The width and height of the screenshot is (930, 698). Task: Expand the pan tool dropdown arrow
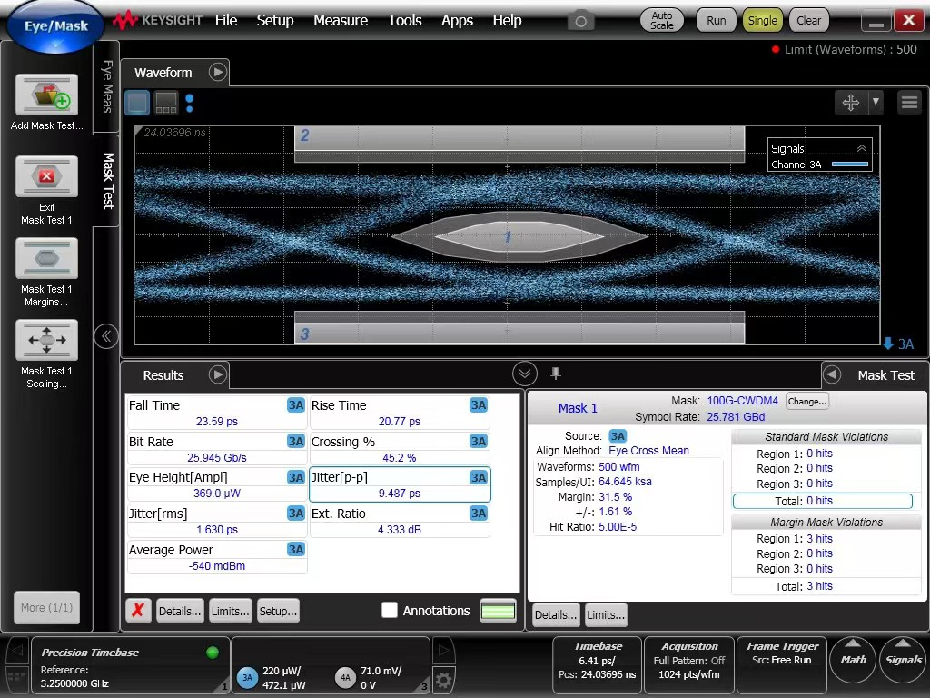point(876,103)
